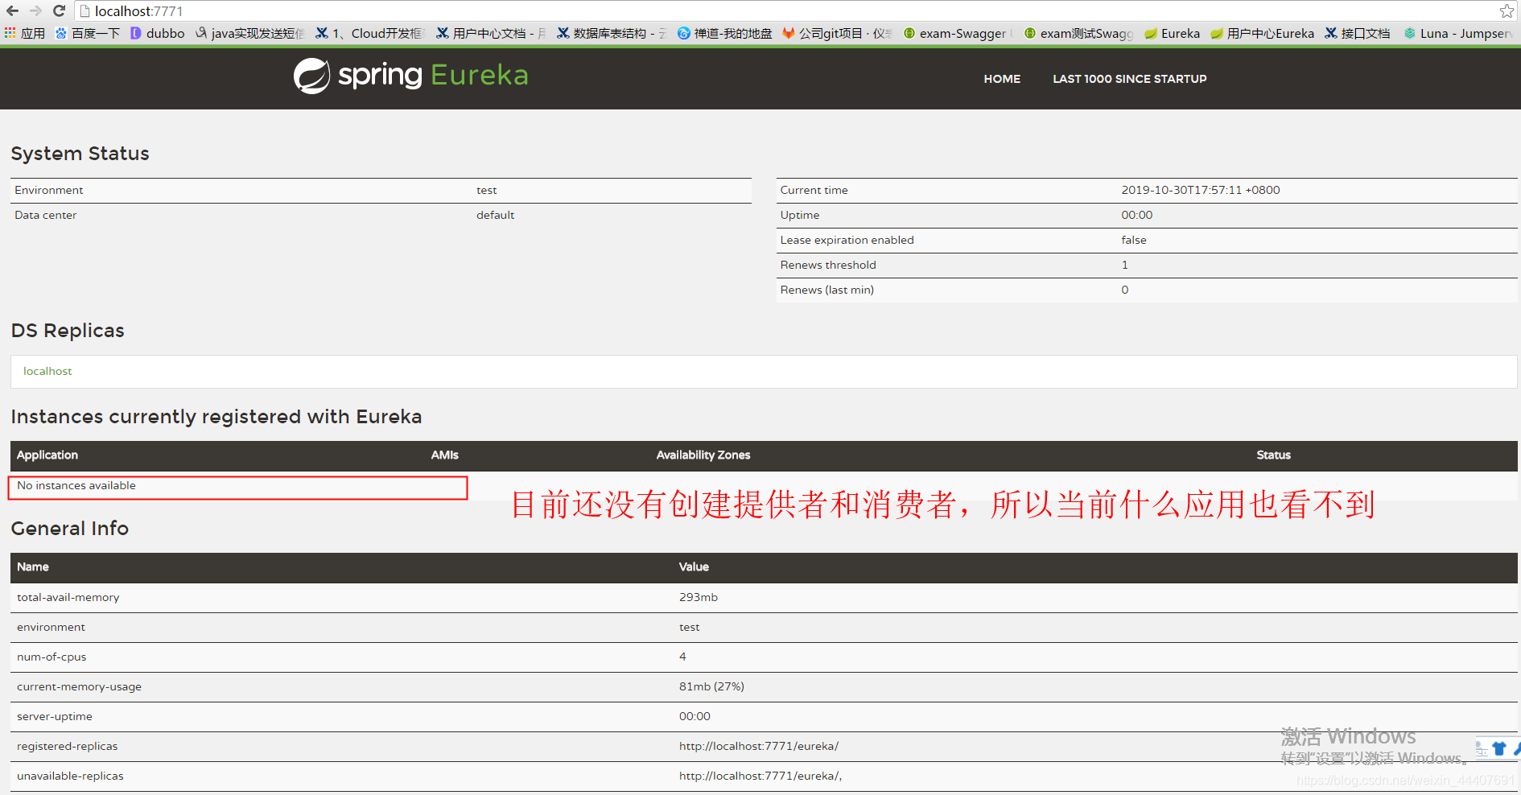1521x795 pixels.
Task: Click the Application column header
Action: (47, 455)
